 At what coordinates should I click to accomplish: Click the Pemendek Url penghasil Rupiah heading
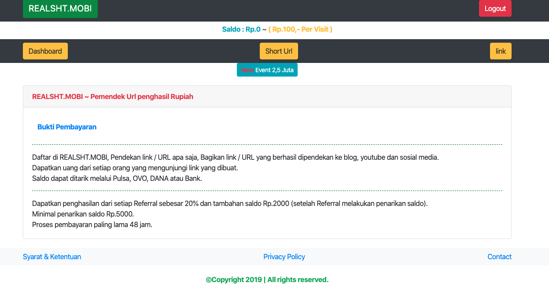(x=113, y=96)
